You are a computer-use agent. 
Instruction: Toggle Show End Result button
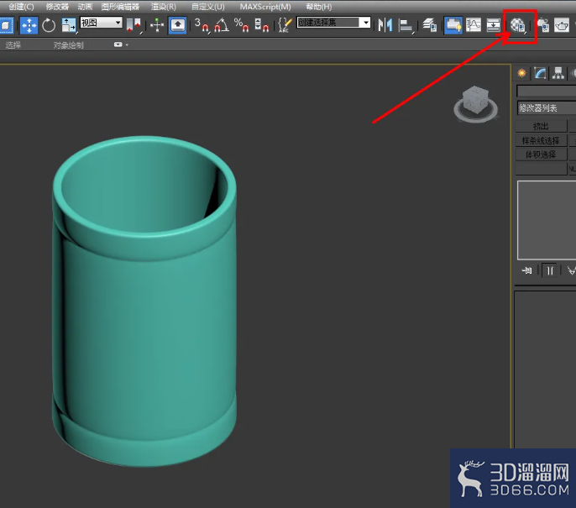pyautogui.click(x=550, y=270)
